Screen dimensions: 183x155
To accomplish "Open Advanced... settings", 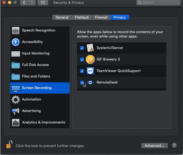I will pos(154,145).
